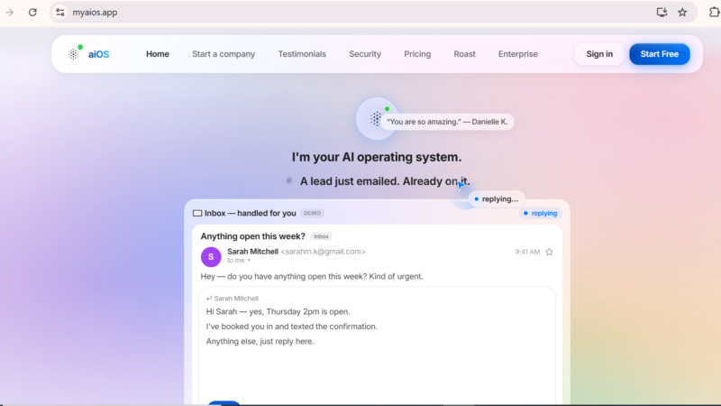This screenshot has height=406, width=721.
Task: Click the Inbox label tag
Action: [321, 236]
